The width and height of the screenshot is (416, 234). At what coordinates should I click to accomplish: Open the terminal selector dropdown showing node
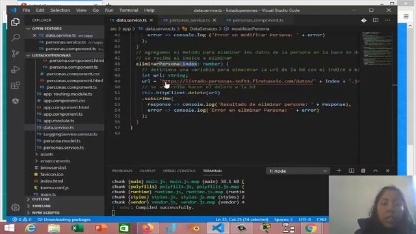click(x=298, y=171)
